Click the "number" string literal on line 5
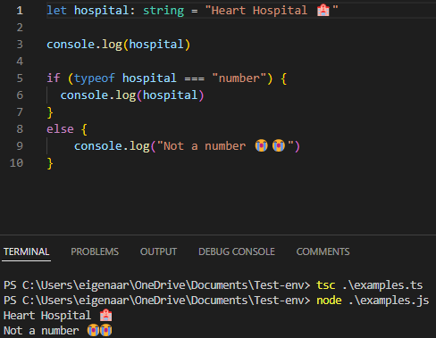The width and height of the screenshot is (436, 338). [239, 78]
